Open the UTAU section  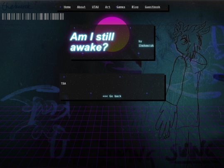(x=95, y=7)
